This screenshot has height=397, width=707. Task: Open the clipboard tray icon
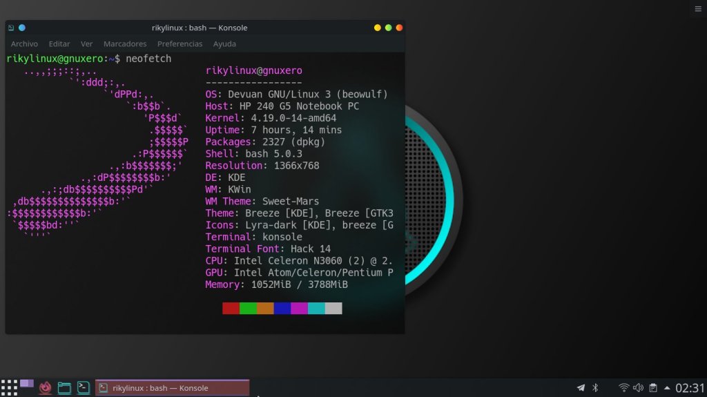point(652,388)
